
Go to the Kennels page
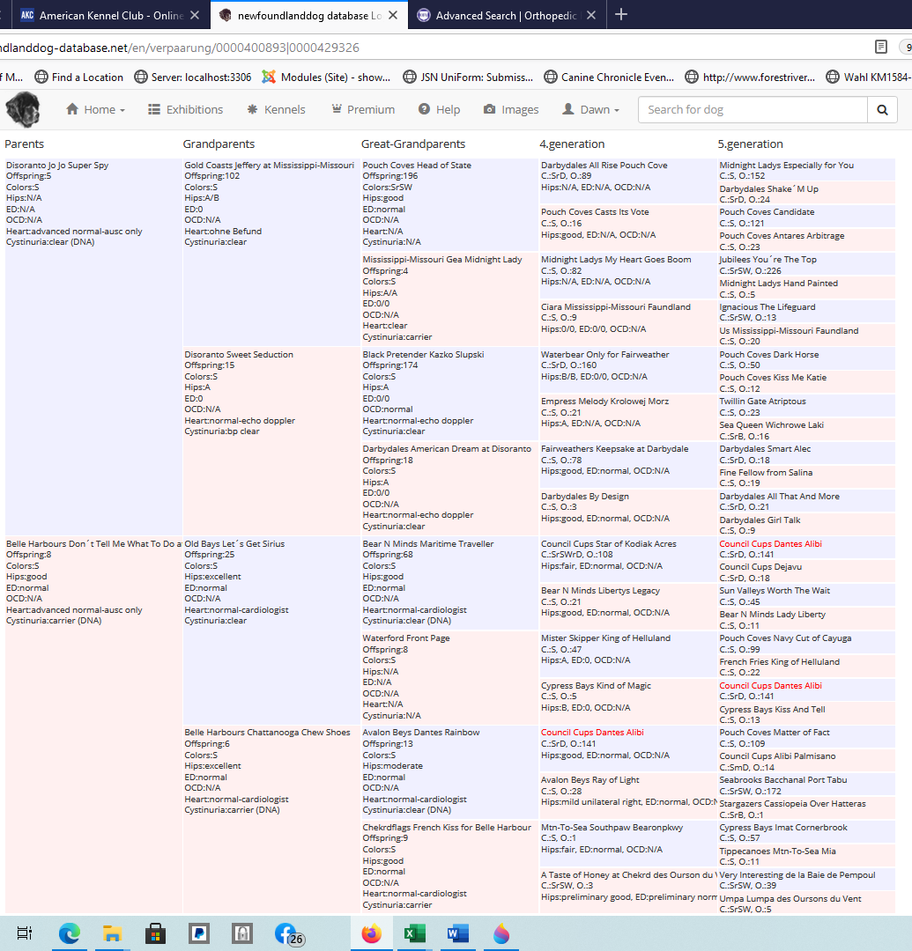click(276, 110)
